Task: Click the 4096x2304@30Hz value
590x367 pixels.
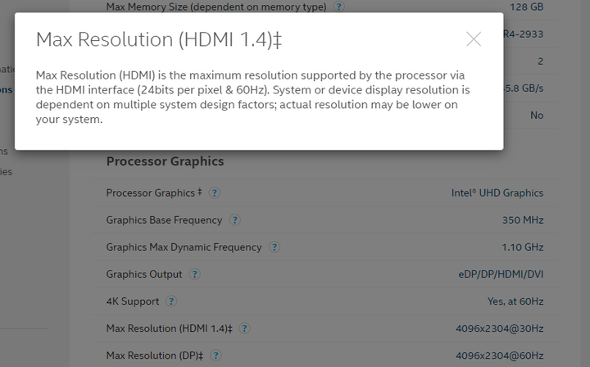Action: (x=499, y=328)
